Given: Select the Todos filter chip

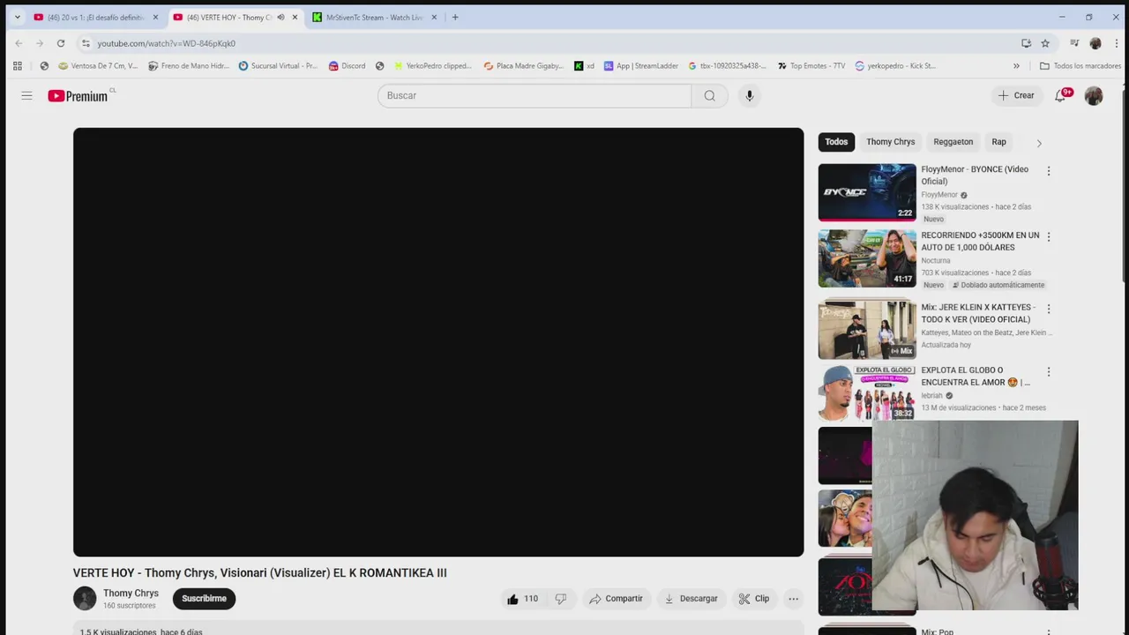Looking at the screenshot, I should point(836,142).
